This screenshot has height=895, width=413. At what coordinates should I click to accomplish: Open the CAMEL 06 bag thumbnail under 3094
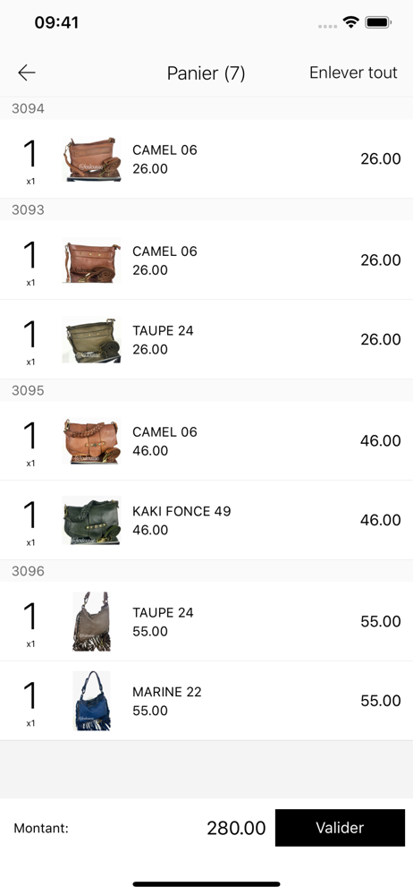[x=91, y=158]
